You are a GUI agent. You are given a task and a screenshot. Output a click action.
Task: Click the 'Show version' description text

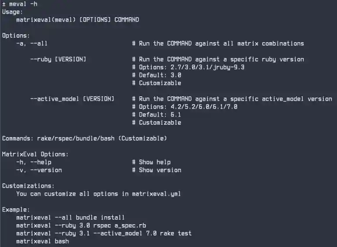click(160, 170)
